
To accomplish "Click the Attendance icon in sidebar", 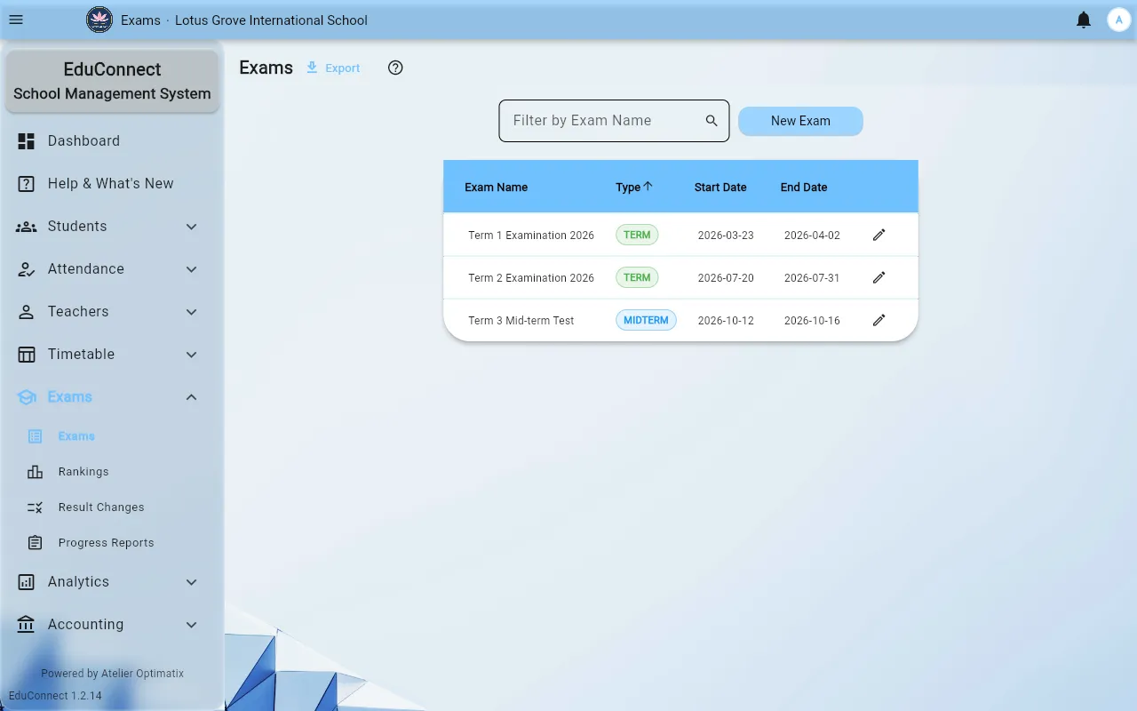I will click(x=27, y=268).
